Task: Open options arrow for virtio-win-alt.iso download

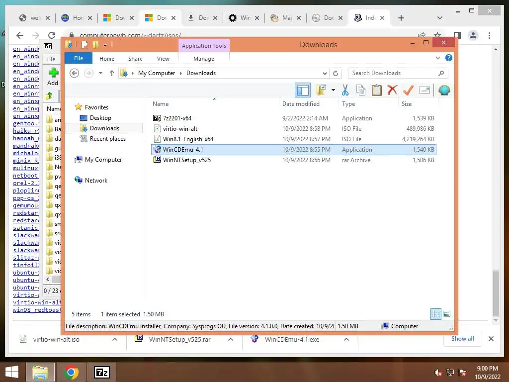Action: [x=115, y=339]
